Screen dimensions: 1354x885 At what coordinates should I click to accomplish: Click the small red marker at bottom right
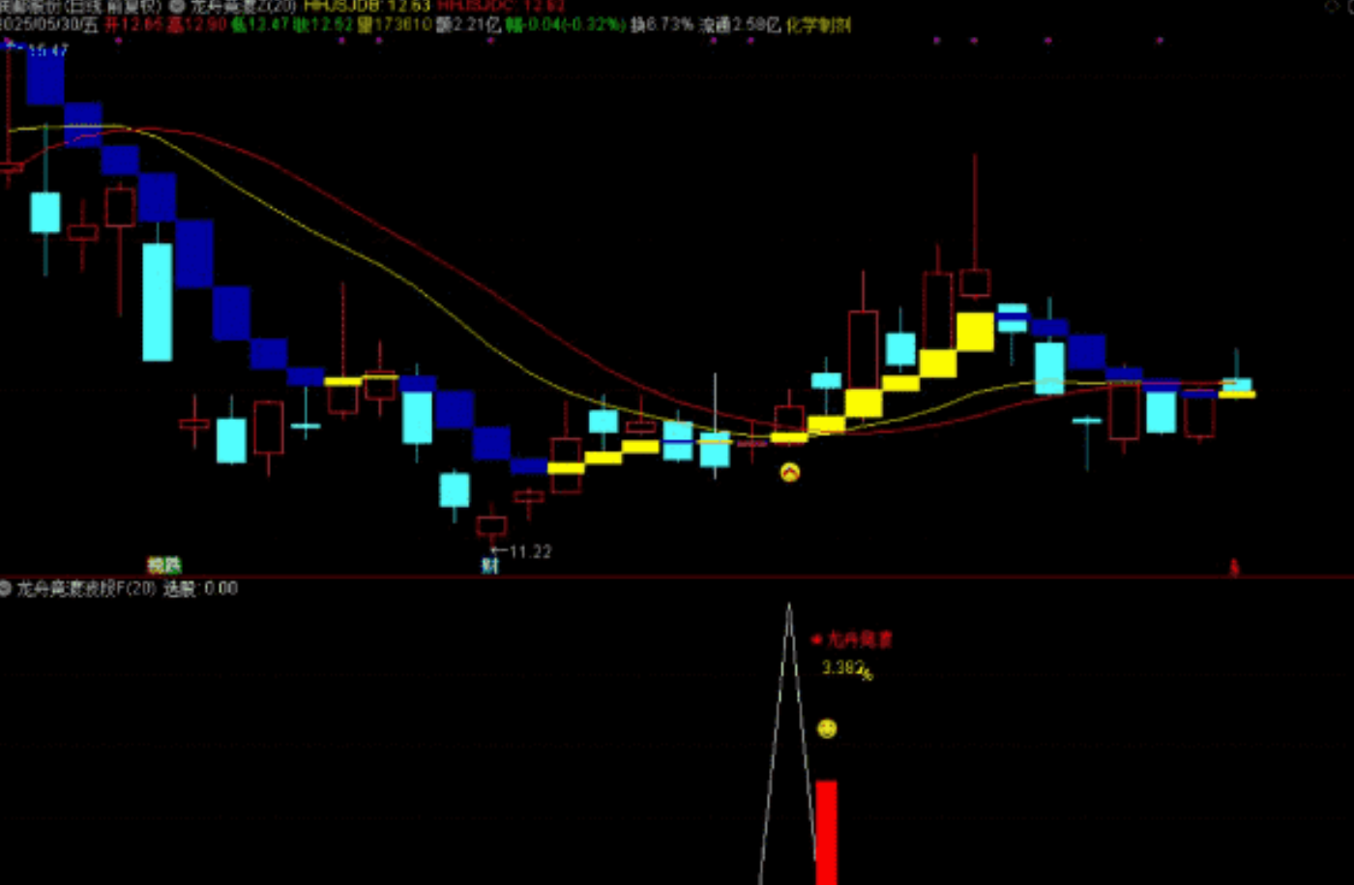(1234, 567)
